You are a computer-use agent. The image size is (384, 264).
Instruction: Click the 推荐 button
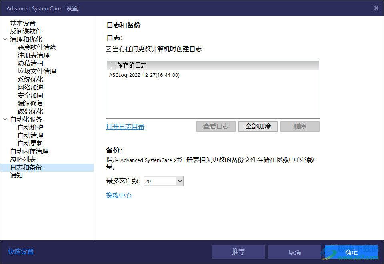(238, 252)
